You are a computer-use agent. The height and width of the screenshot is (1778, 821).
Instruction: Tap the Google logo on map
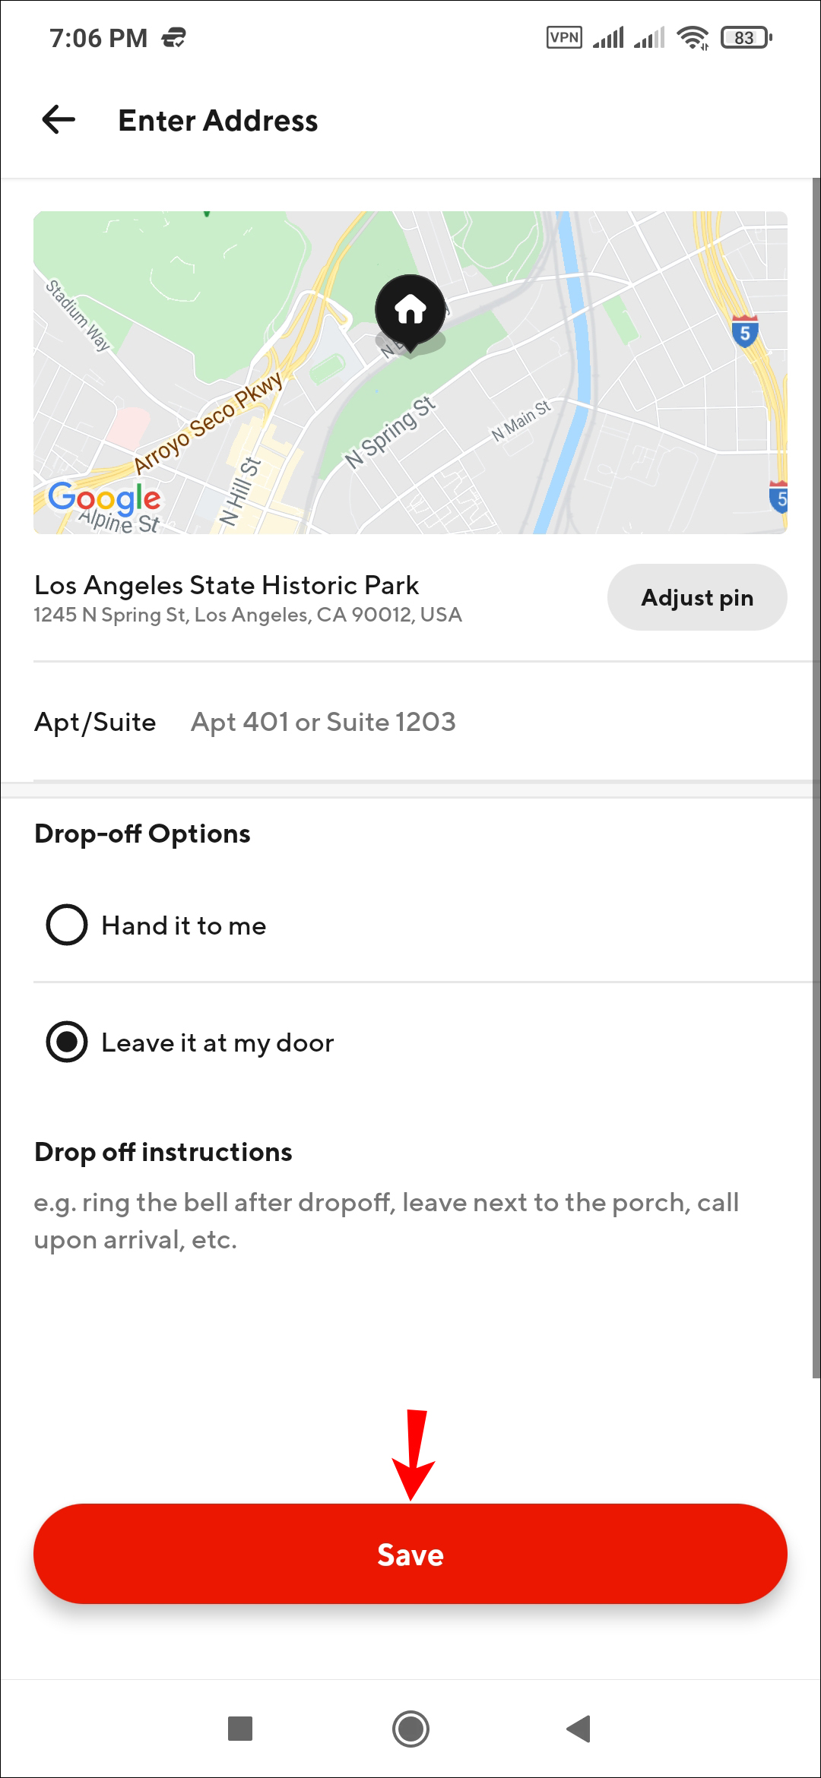[x=104, y=498]
